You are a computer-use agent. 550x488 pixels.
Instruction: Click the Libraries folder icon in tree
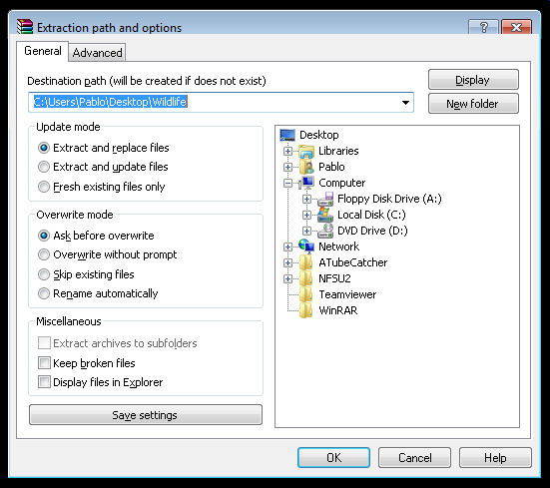click(306, 151)
